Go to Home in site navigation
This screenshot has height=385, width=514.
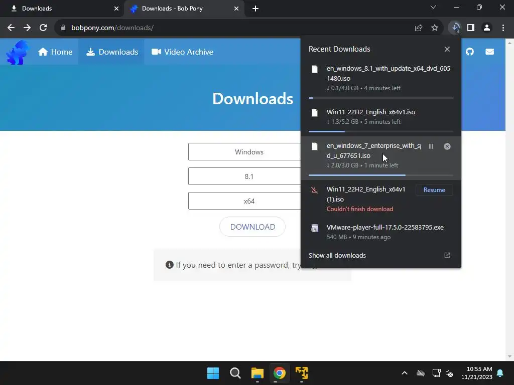(x=55, y=52)
